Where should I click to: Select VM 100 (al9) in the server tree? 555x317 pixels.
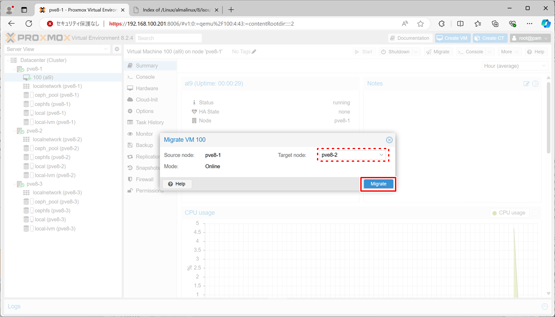tap(43, 77)
